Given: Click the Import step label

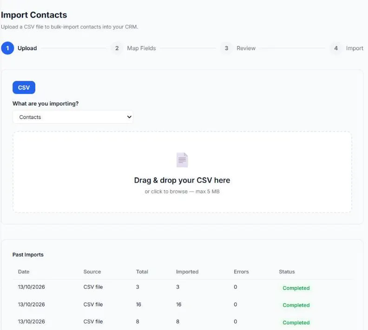Looking at the screenshot, I should (x=355, y=48).
